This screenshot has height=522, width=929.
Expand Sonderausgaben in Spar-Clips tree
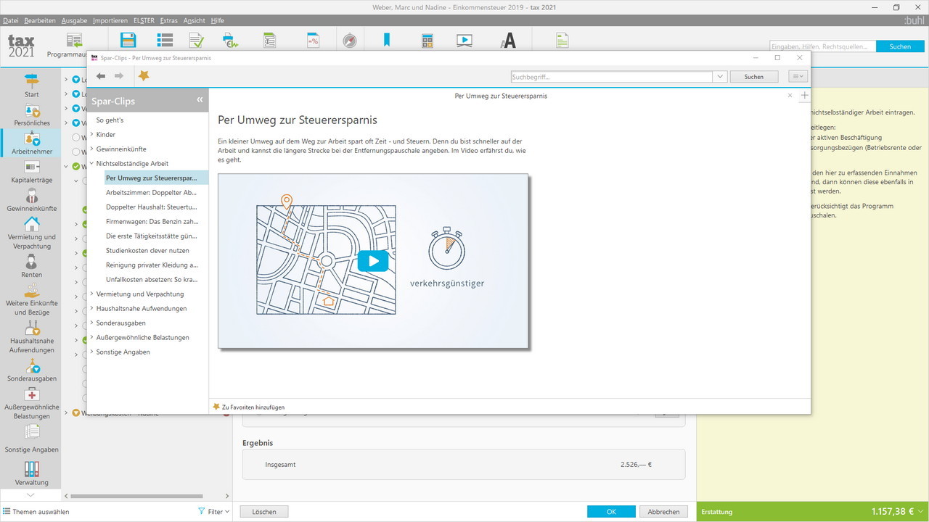point(91,323)
